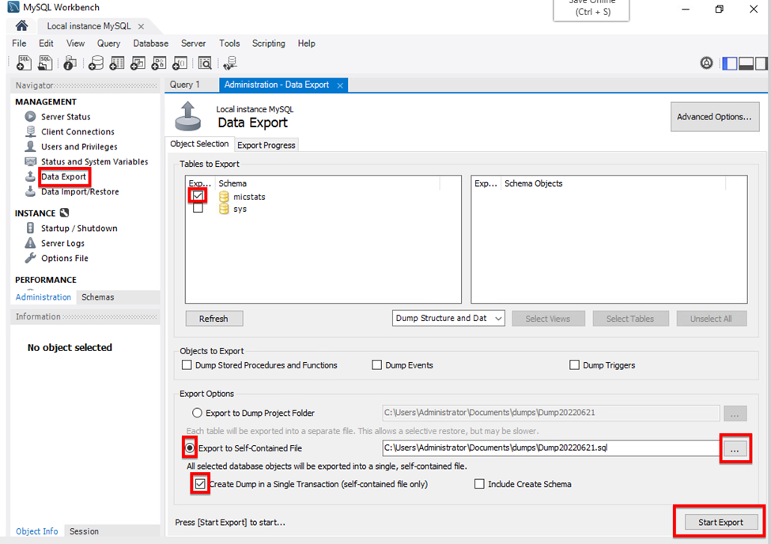Create a new table toolbar icon
This screenshot has height=544, width=771.
(116, 63)
